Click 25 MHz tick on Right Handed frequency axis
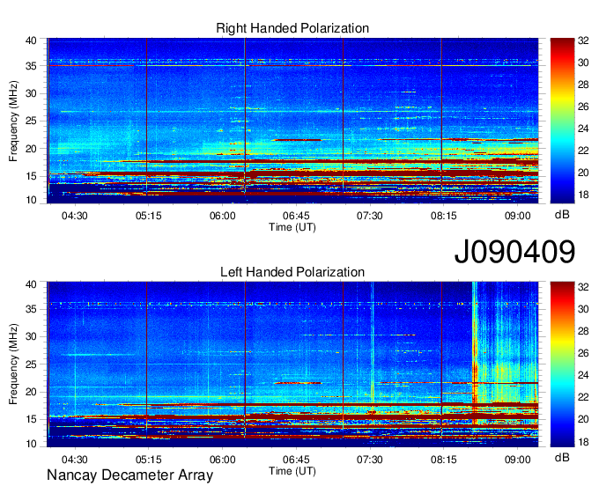The height and width of the screenshot is (486, 599). 31,121
